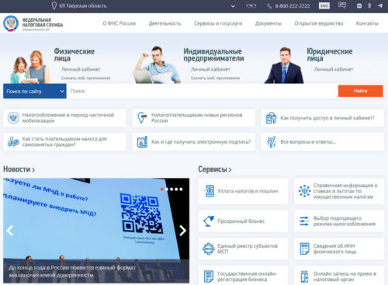Open the Сервисы section heading

pyautogui.click(x=215, y=169)
